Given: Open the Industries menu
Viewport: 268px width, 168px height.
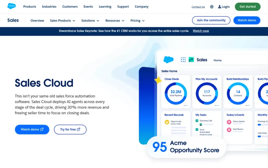Looking at the screenshot, I should point(49,7).
